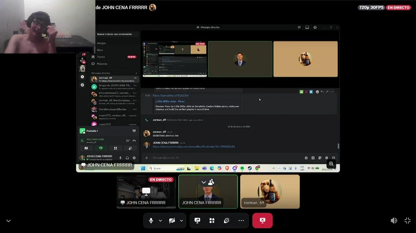The image size is (416, 233).
Task: Open Grupo de JOHN CENA FR... conversation
Action: click(x=114, y=86)
